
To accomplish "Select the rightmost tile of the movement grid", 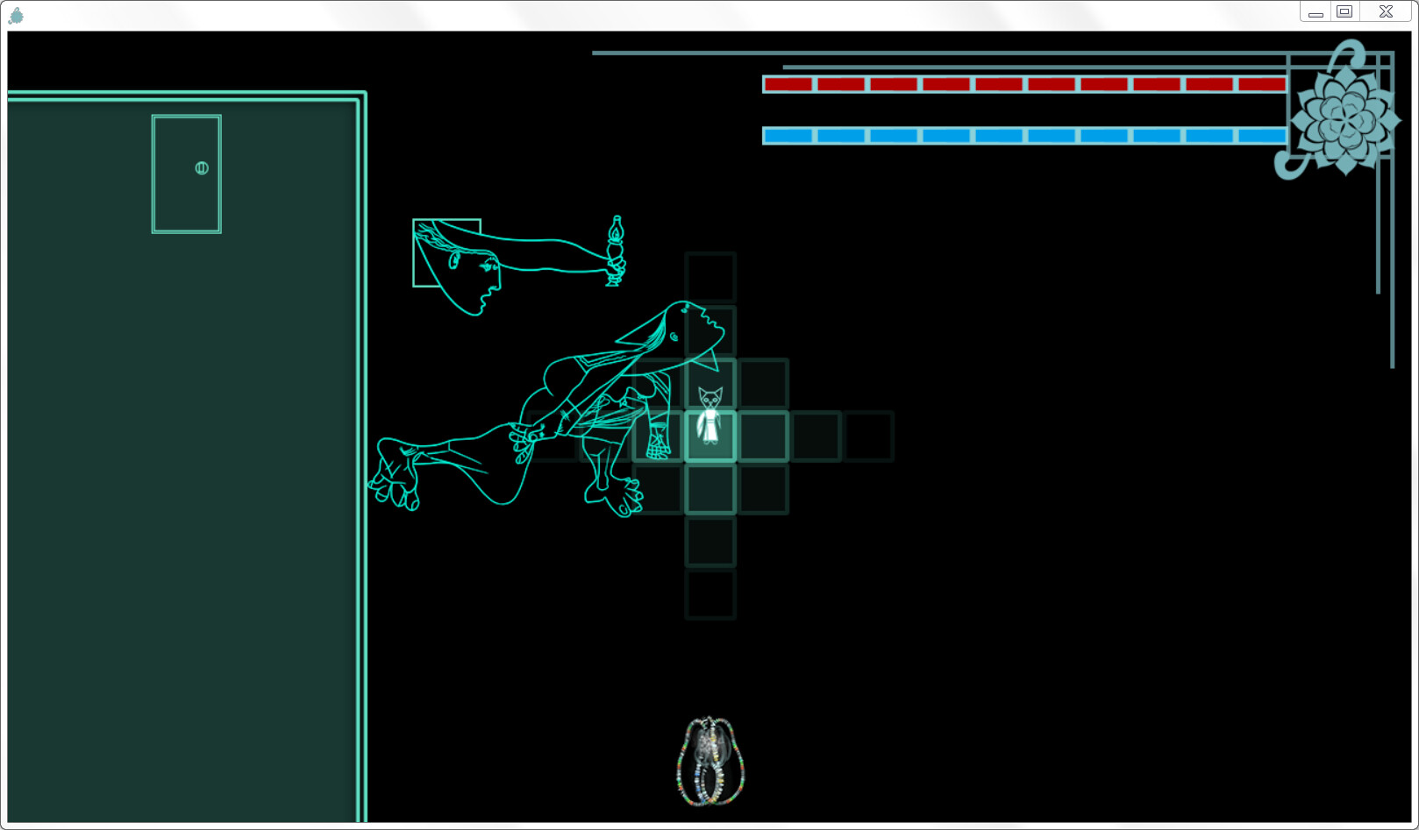I will pyautogui.click(x=868, y=436).
